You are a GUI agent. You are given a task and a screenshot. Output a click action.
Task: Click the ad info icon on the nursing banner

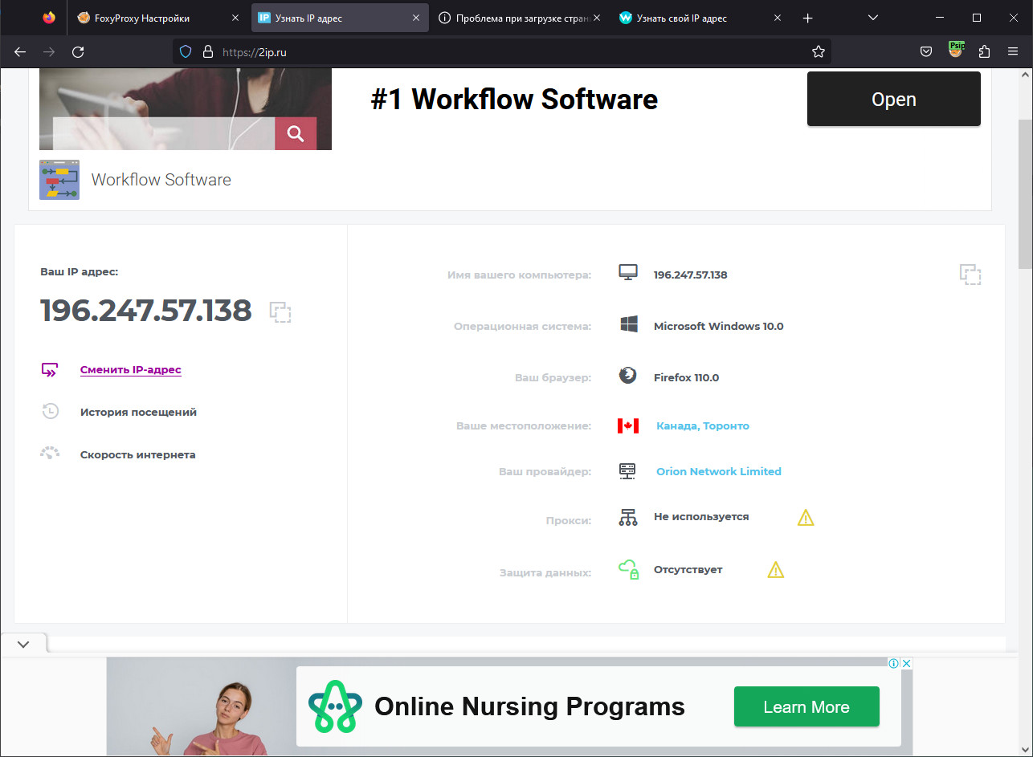tap(893, 663)
